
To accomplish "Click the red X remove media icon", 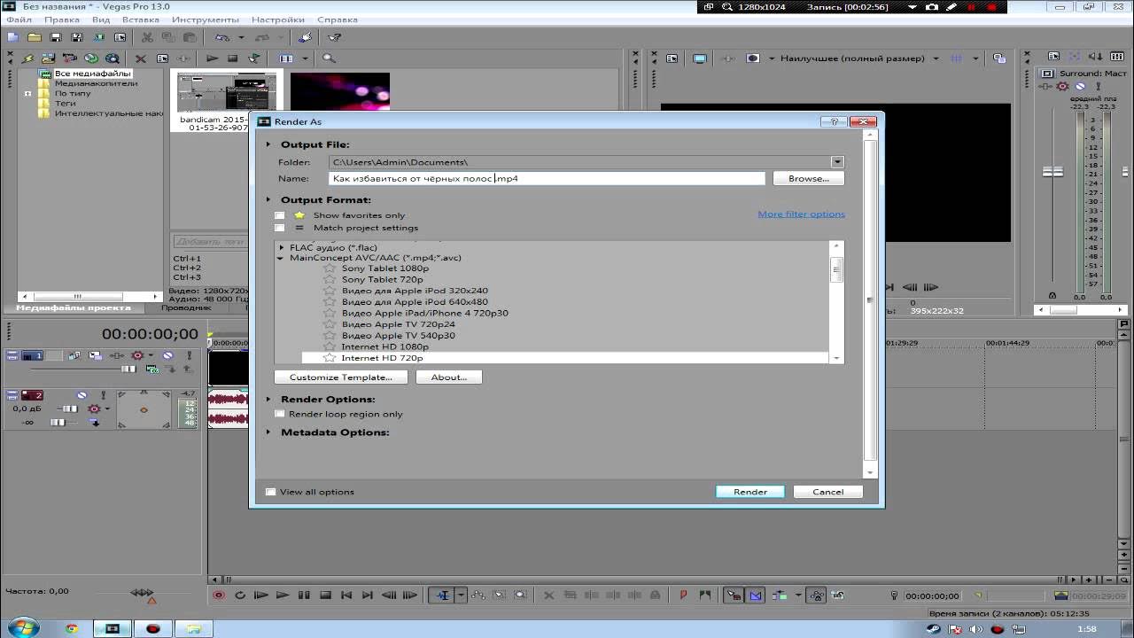I will tap(140, 58).
